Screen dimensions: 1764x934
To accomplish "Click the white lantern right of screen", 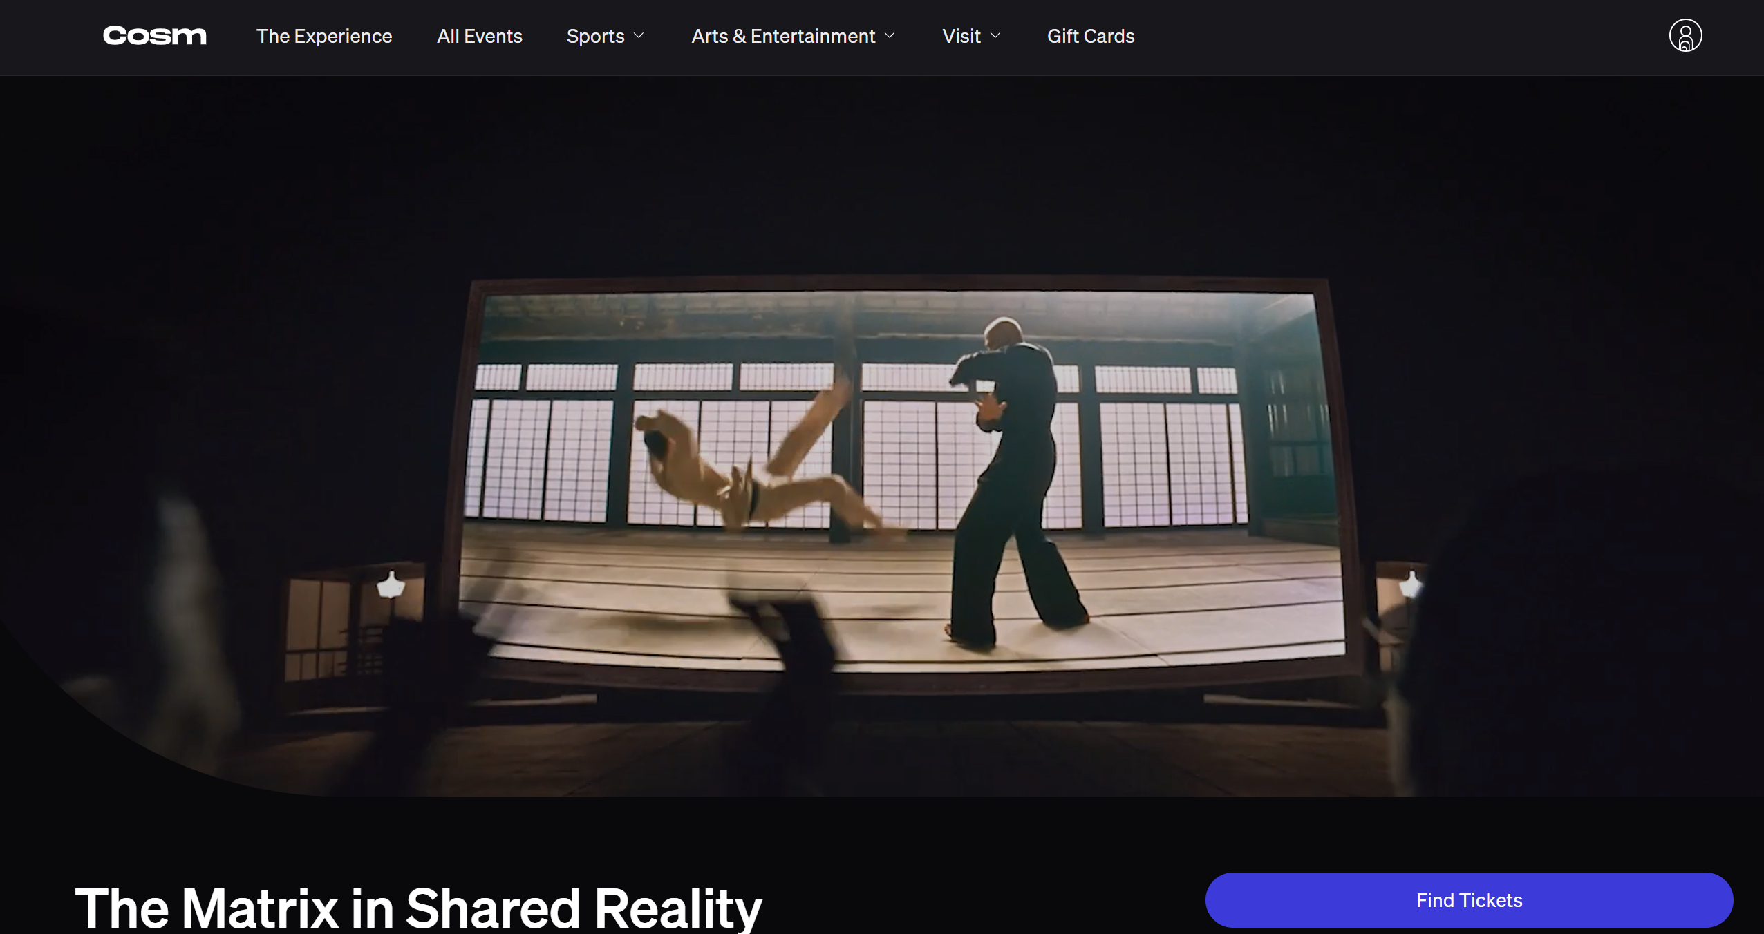I will click(x=1410, y=586).
